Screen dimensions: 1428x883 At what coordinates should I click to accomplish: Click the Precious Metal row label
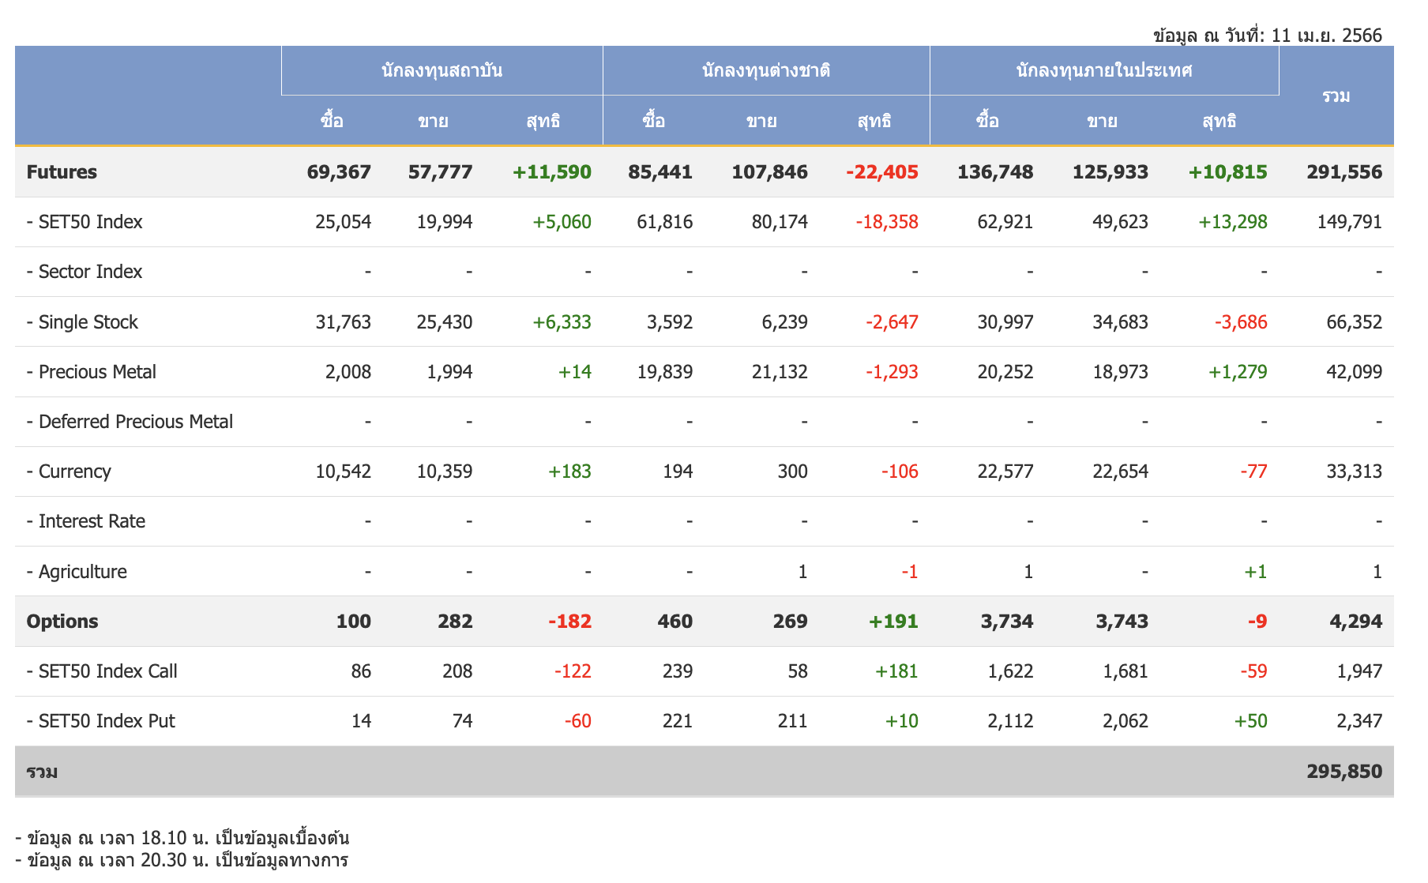[x=92, y=372]
